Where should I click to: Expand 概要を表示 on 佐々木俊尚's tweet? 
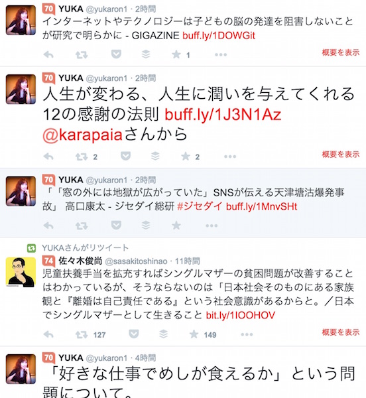341,332
